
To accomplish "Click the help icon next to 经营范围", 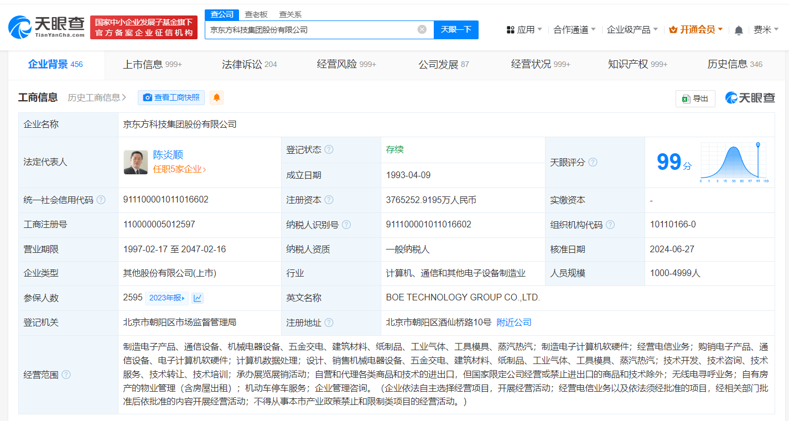I will tap(66, 375).
